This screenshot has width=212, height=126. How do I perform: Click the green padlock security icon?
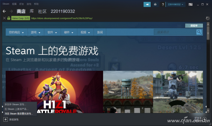coord(9,18)
